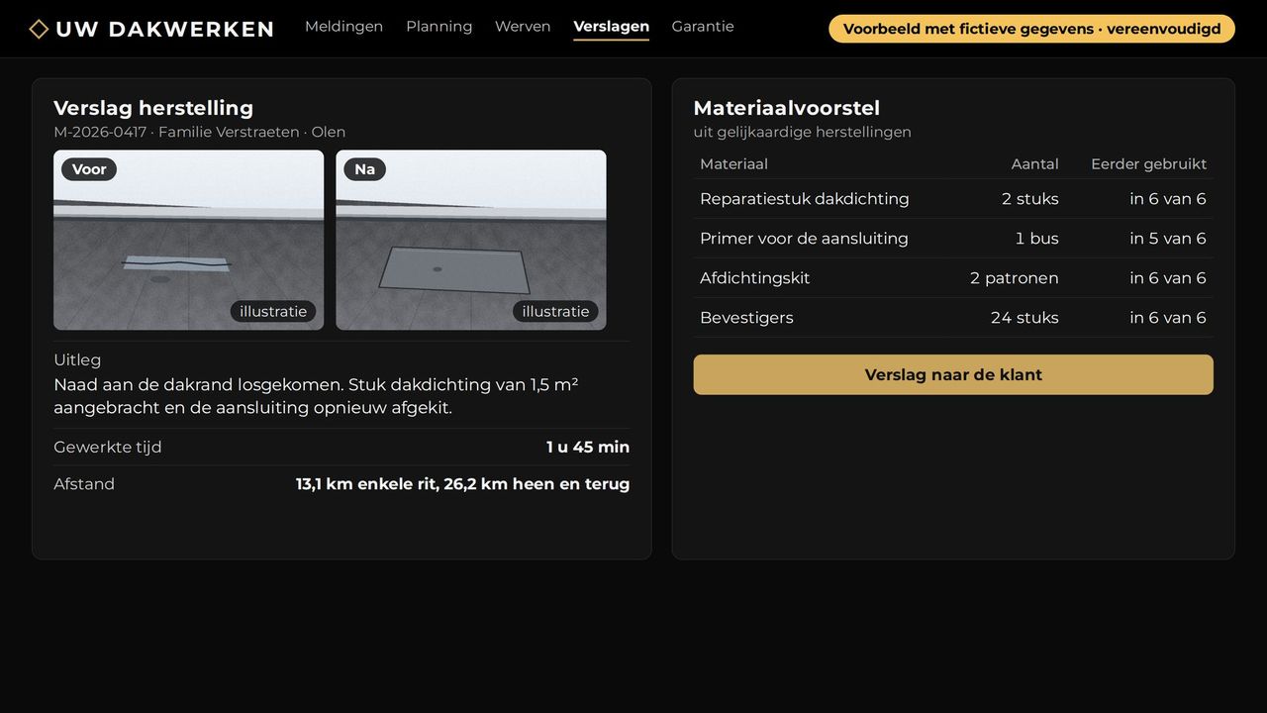
Task: Click the 1 u 45 min worked time
Action: [x=588, y=448]
